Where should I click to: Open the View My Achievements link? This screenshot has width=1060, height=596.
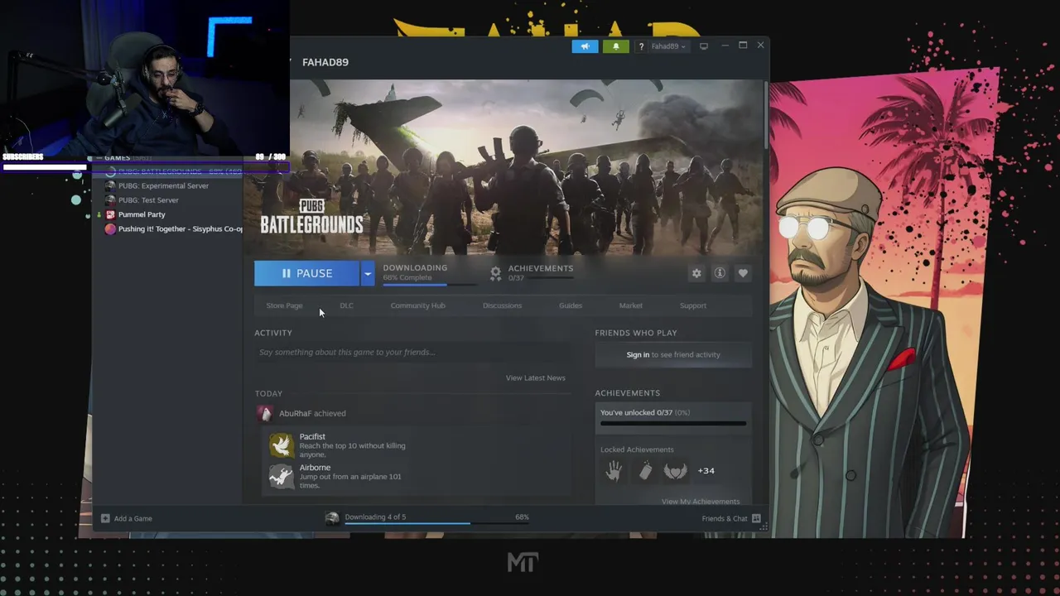click(701, 501)
